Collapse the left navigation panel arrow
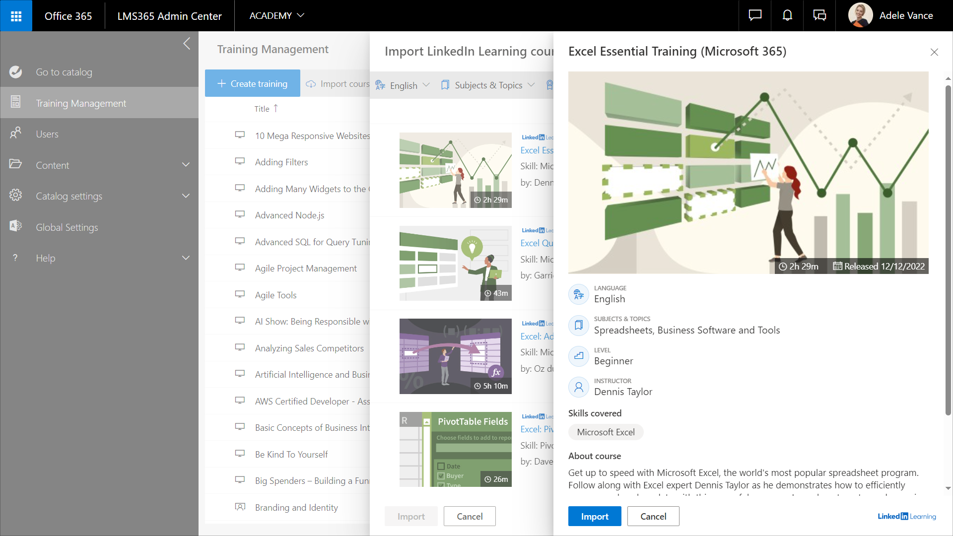This screenshot has height=536, width=953. point(187,44)
